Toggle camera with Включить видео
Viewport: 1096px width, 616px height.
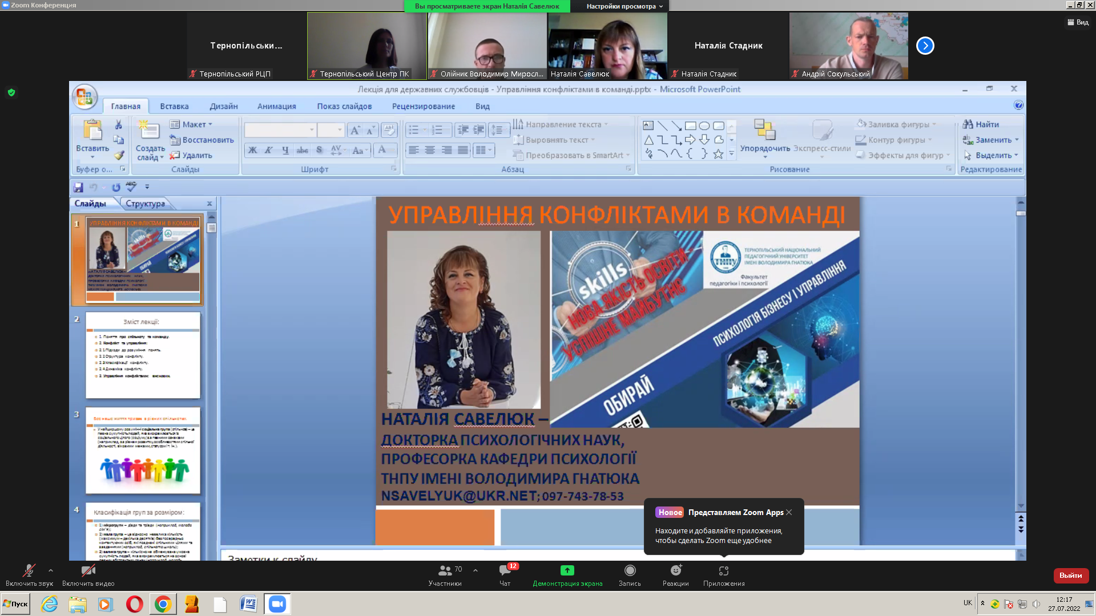tap(88, 571)
